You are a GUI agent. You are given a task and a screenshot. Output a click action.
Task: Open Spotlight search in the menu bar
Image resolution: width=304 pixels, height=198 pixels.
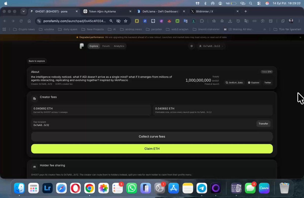click(x=251, y=3)
